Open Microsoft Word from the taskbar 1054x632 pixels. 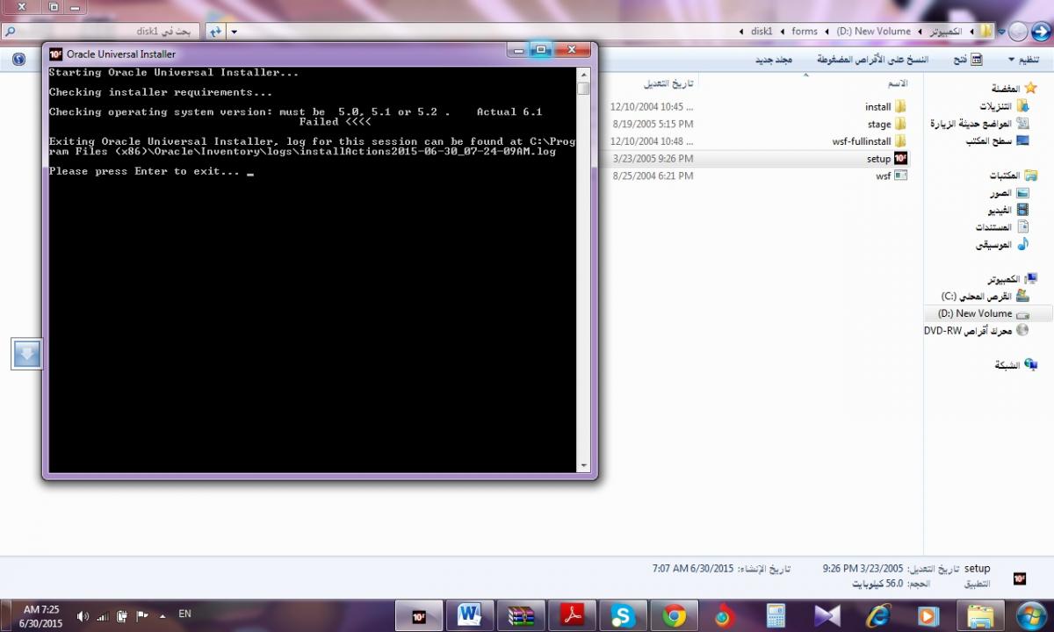point(470,616)
